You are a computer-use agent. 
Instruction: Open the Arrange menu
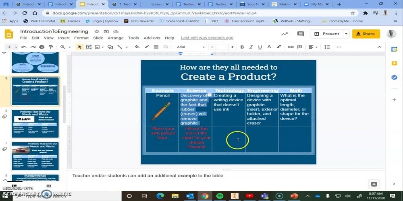(115, 38)
